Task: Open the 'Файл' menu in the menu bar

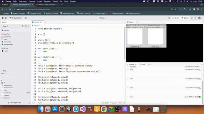Action: 15,1
